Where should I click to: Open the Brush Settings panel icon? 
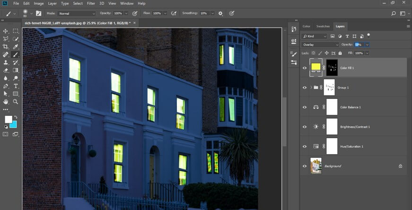[x=294, y=54]
